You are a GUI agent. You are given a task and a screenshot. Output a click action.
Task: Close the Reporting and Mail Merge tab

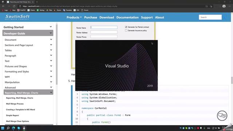[33, 2]
